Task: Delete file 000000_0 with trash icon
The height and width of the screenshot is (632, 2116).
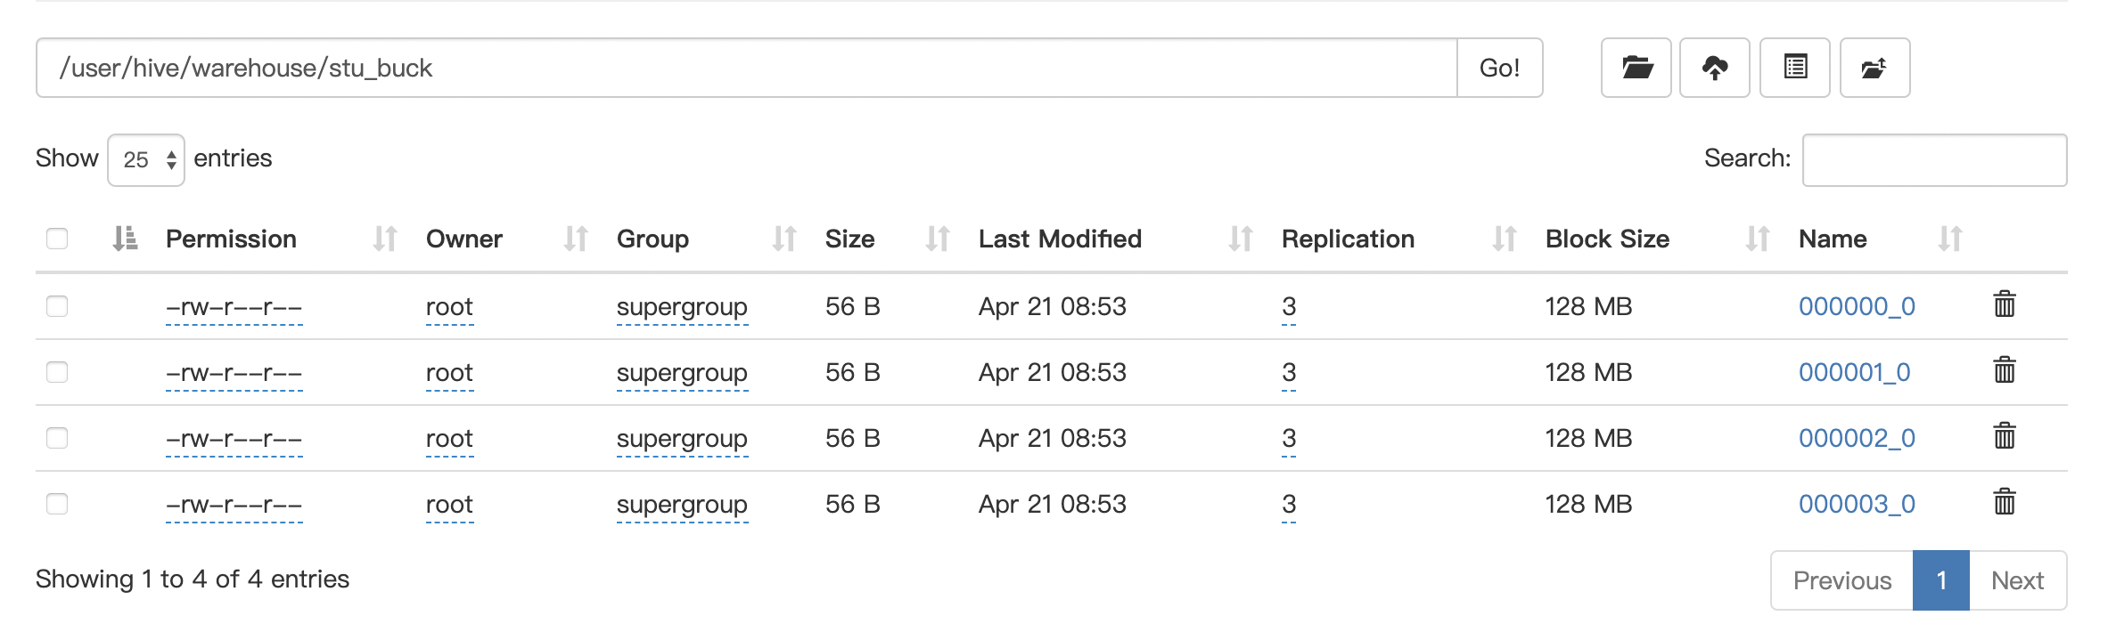Action: [x=2005, y=304]
